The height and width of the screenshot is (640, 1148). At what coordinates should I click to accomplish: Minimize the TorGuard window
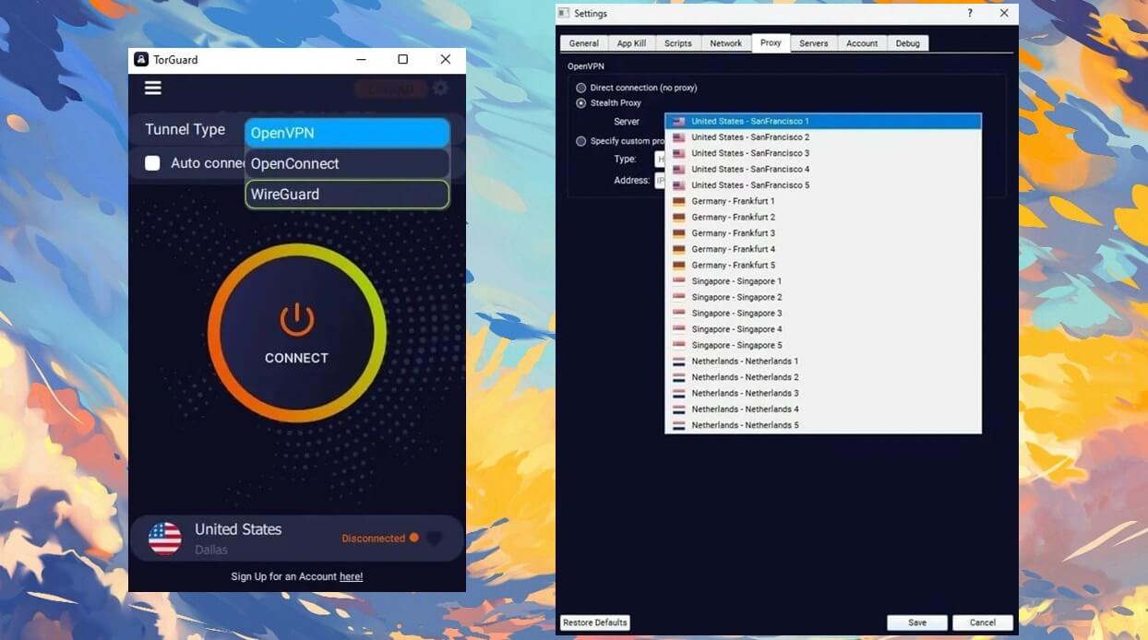(361, 59)
